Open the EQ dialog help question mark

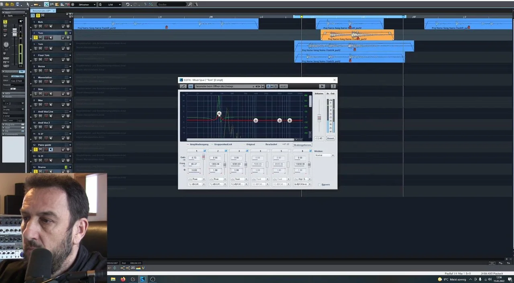pyautogui.click(x=333, y=86)
